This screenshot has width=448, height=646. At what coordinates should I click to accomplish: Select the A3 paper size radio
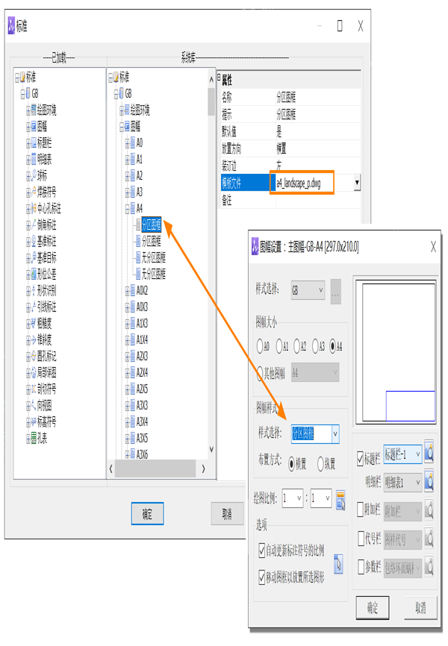point(316,346)
